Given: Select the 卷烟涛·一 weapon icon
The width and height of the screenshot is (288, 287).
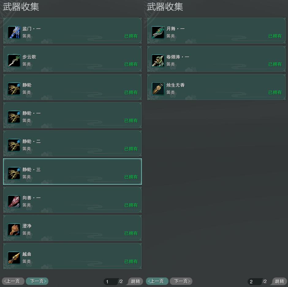Looking at the screenshot, I should point(158,61).
